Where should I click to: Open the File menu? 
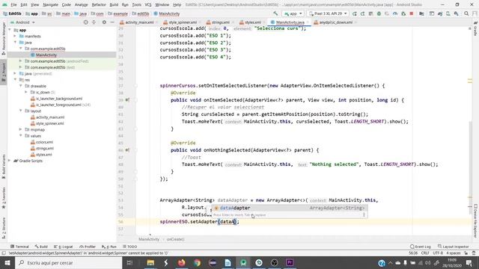coord(13,4)
